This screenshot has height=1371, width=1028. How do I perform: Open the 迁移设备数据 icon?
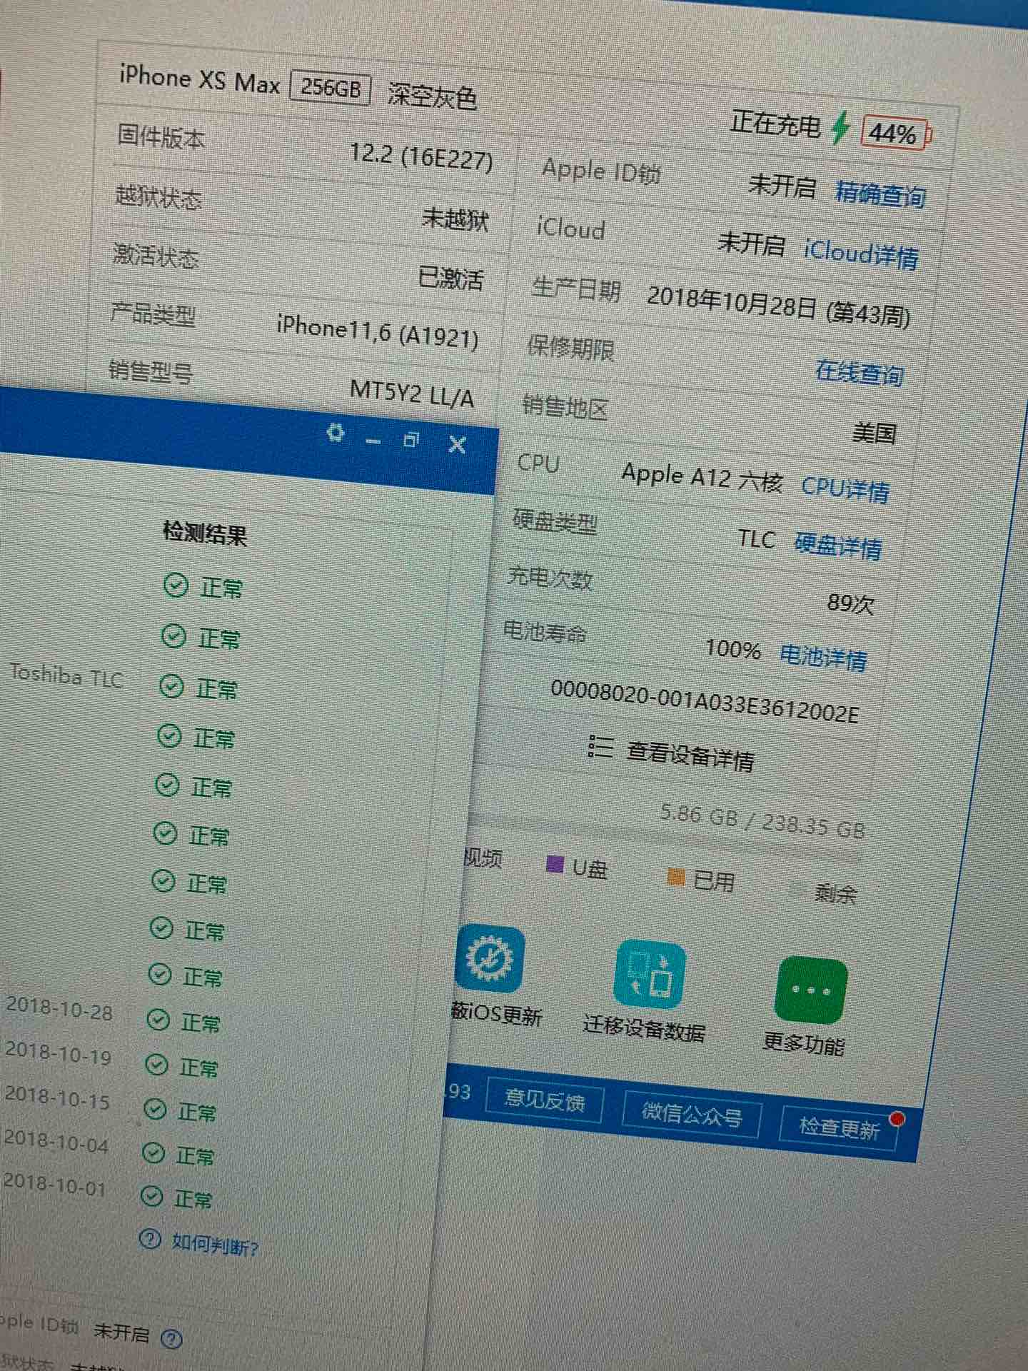pos(649,975)
